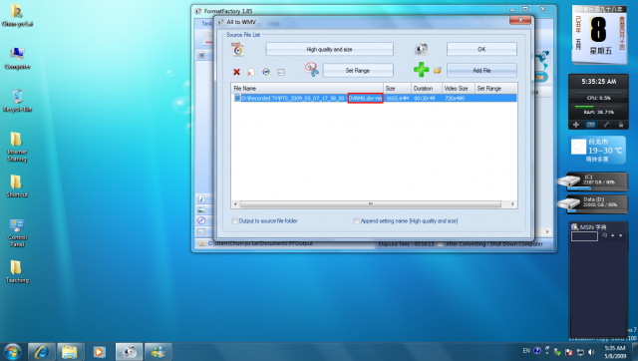Viewport: 638px width, 361px height.
Task: Open the Shortcut folder on the desktop
Action: tap(17, 186)
